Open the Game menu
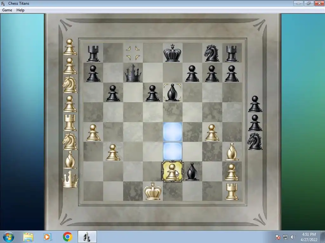The height and width of the screenshot is (243, 325). point(7,10)
